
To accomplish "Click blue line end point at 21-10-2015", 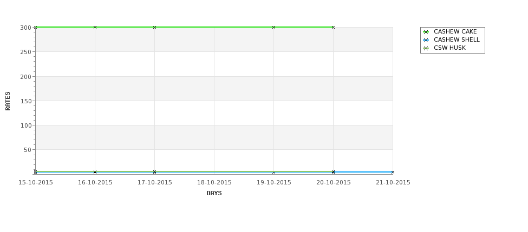I will [x=393, y=172].
